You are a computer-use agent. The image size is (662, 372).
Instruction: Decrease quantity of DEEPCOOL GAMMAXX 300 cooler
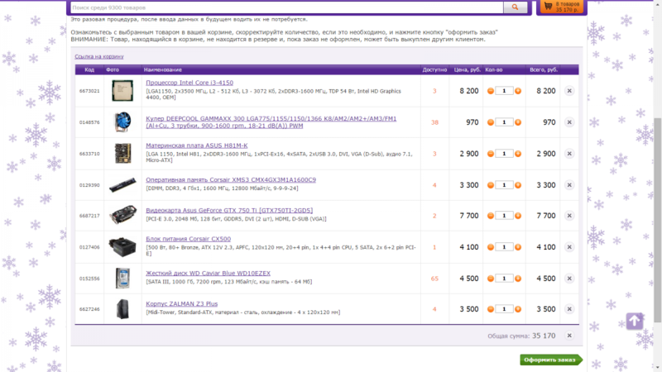[x=490, y=122]
